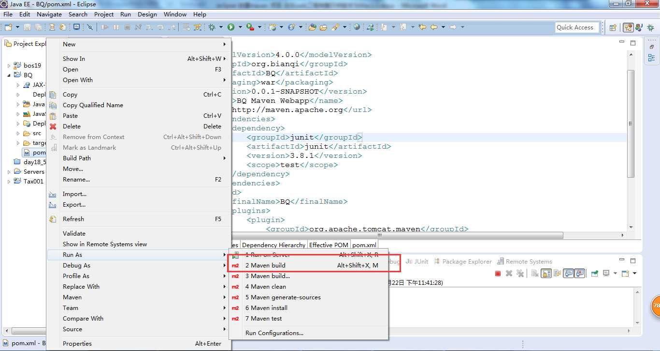Click the Open Type folder toolbar icon

coord(312,27)
